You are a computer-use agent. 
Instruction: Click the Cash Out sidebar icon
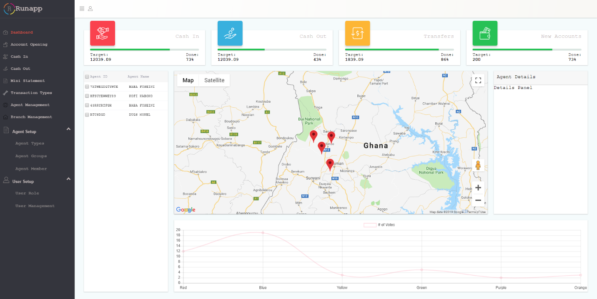coord(5,69)
